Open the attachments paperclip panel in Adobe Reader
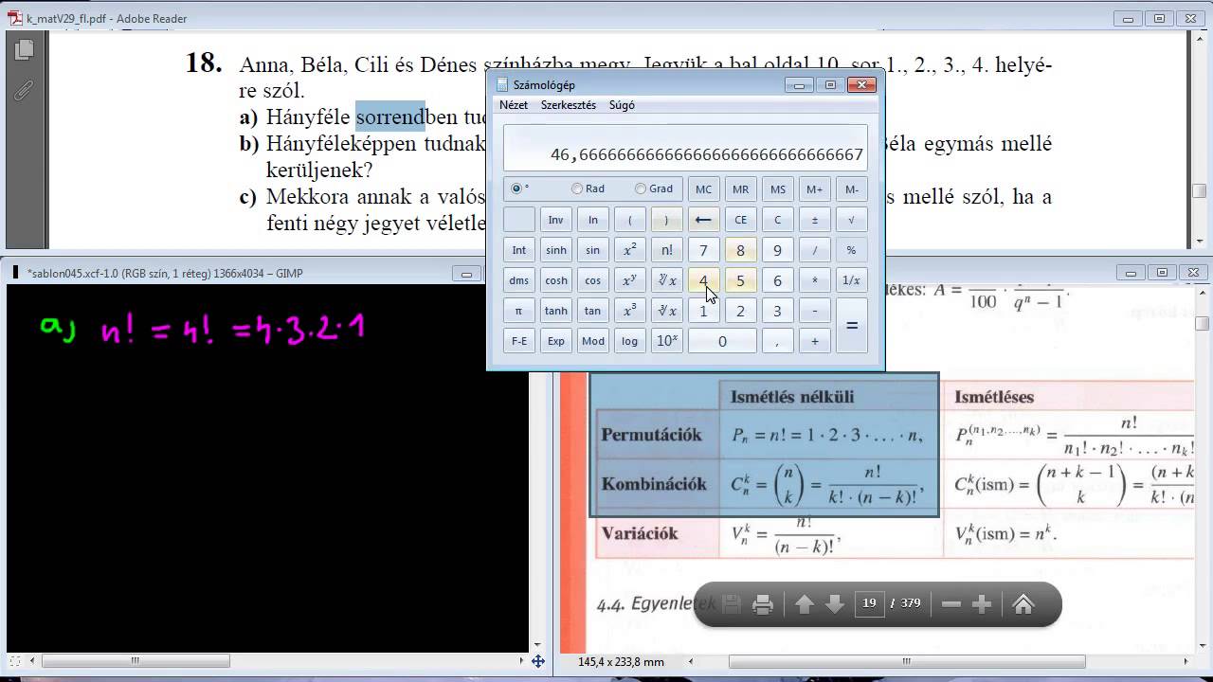 [24, 90]
